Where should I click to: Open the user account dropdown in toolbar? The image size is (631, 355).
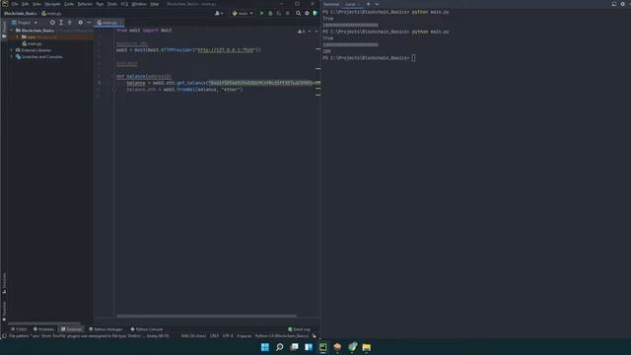point(219,13)
